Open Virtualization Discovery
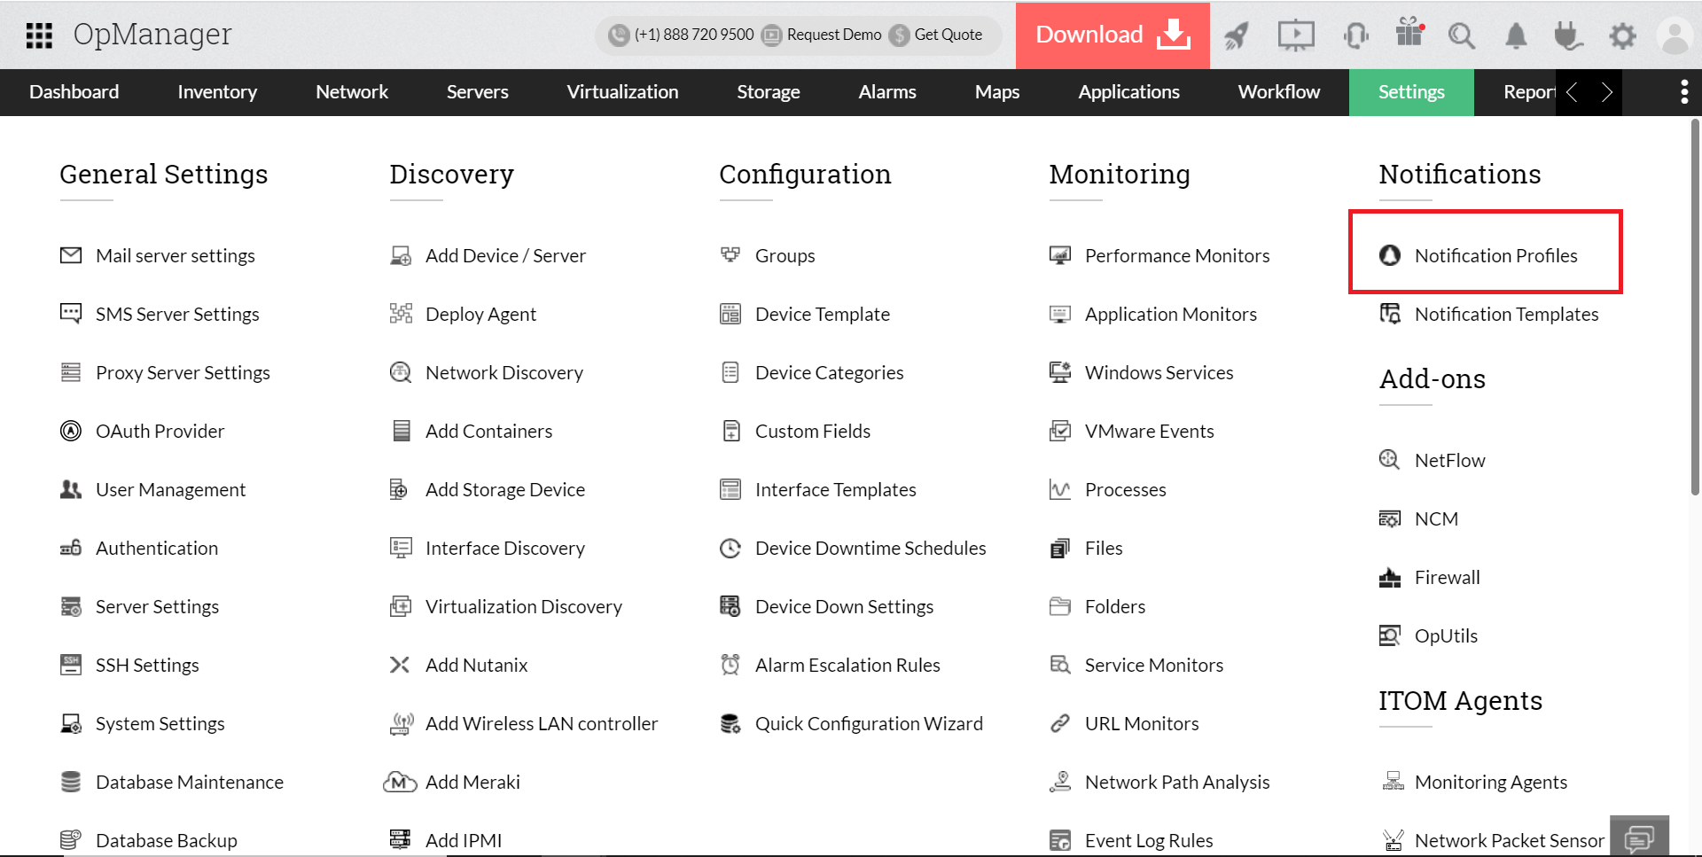 point(523,606)
